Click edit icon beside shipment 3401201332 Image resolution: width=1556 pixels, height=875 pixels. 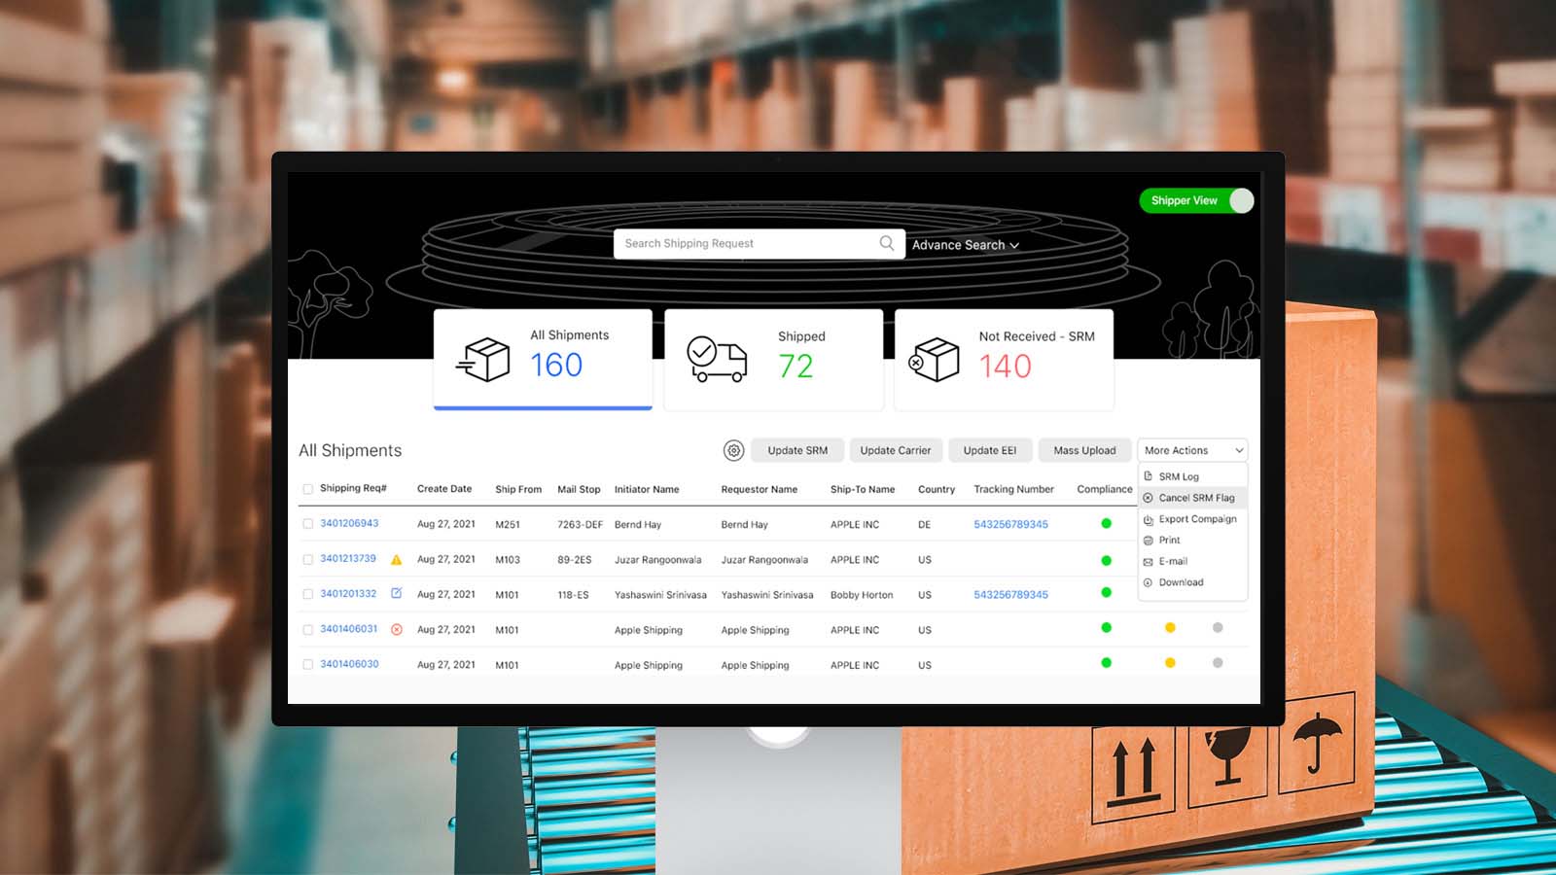coord(396,593)
